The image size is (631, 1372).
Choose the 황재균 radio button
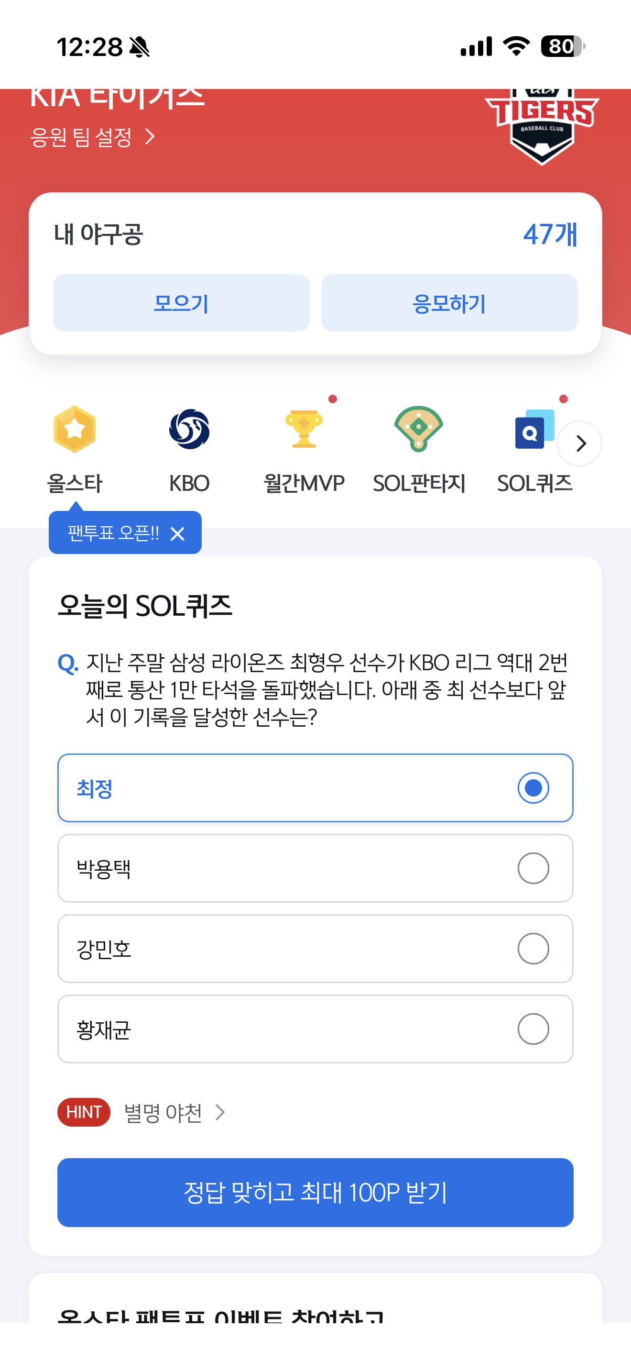533,1029
